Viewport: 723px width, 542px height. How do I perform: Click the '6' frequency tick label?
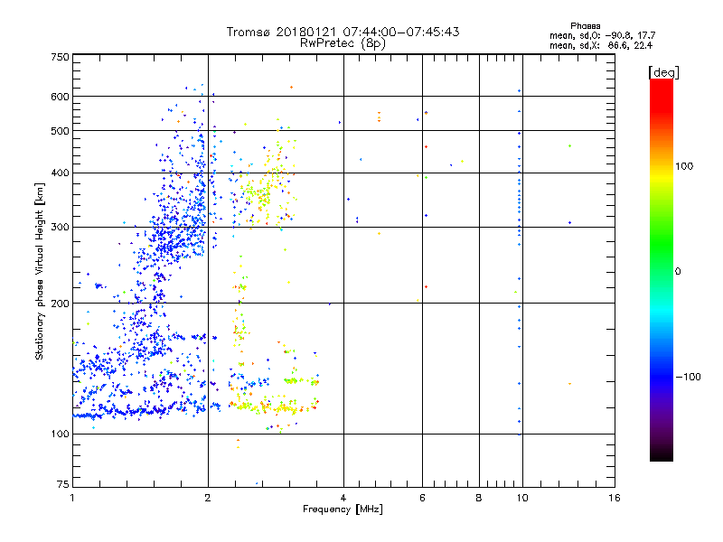422,498
